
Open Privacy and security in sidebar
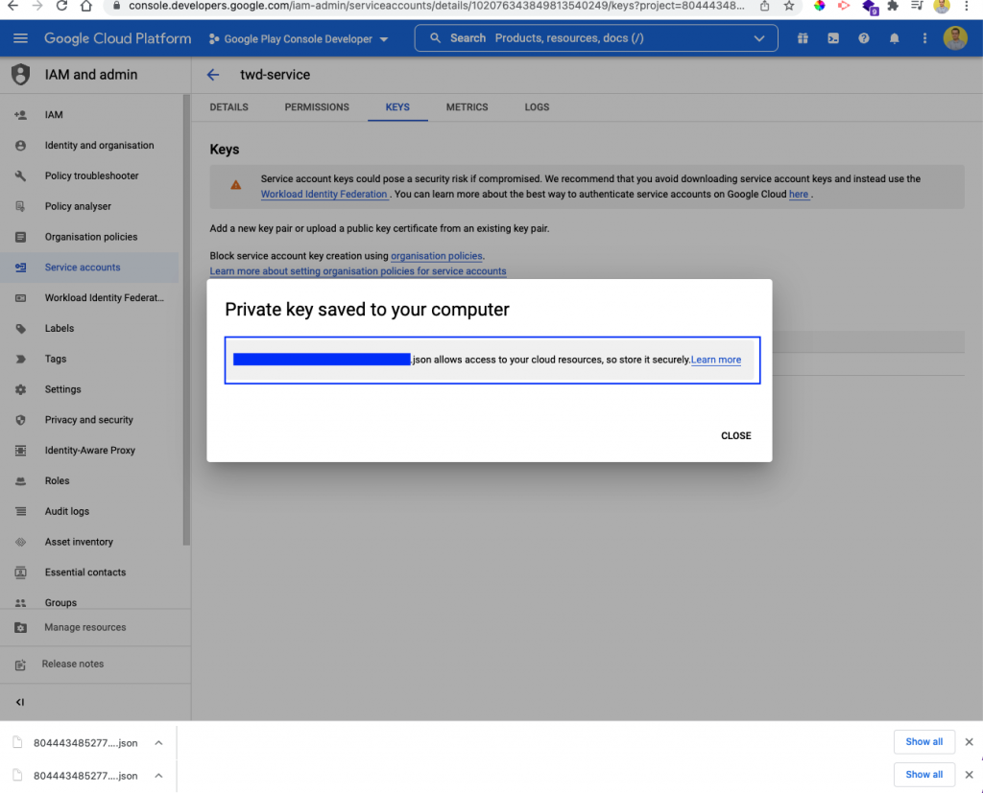click(89, 420)
